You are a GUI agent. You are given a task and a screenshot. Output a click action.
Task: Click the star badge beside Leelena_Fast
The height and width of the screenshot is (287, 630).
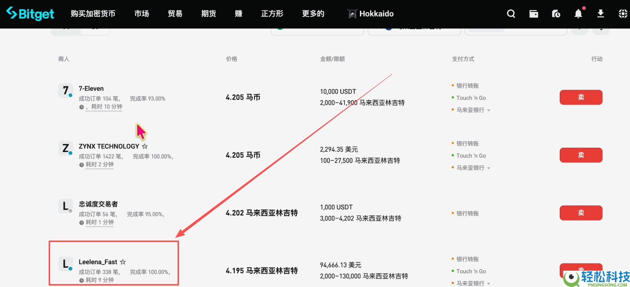click(x=123, y=262)
